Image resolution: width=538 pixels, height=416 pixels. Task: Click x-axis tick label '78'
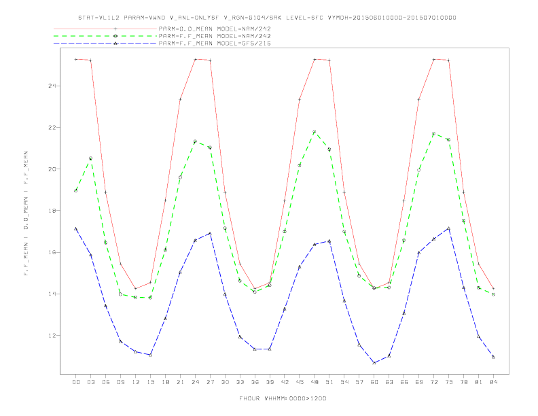[463, 382]
